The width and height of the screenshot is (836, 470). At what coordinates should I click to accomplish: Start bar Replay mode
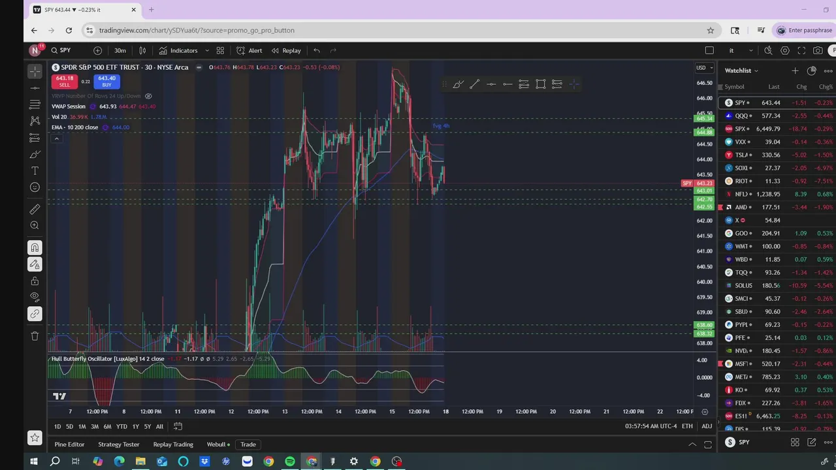tap(286, 50)
